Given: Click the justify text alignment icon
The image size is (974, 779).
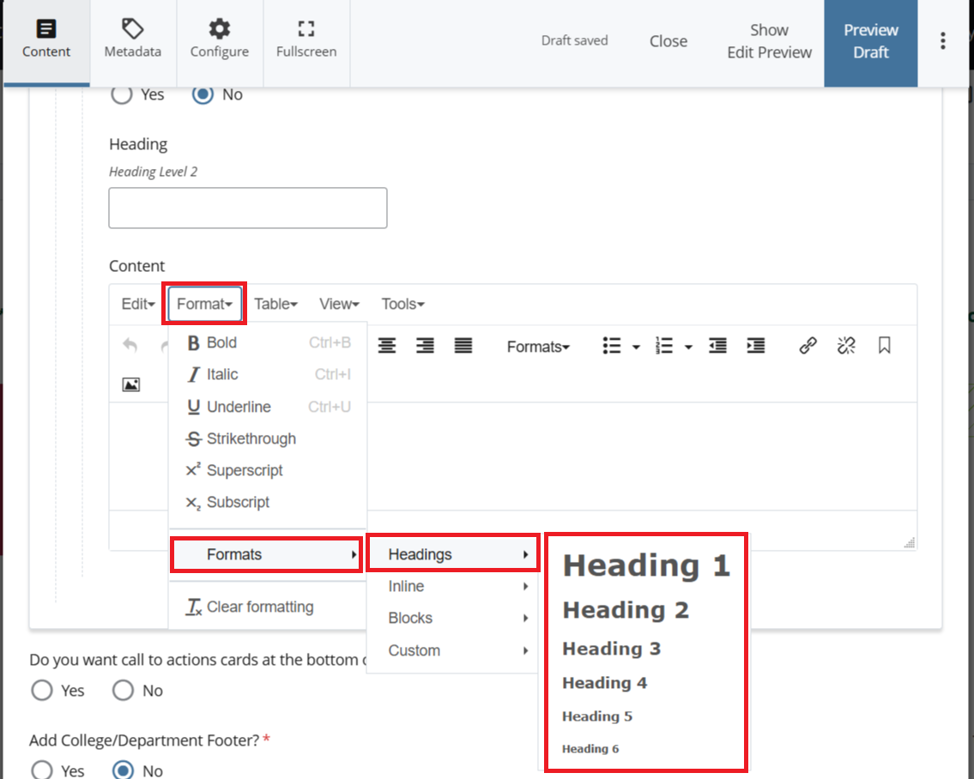Looking at the screenshot, I should coord(463,346).
